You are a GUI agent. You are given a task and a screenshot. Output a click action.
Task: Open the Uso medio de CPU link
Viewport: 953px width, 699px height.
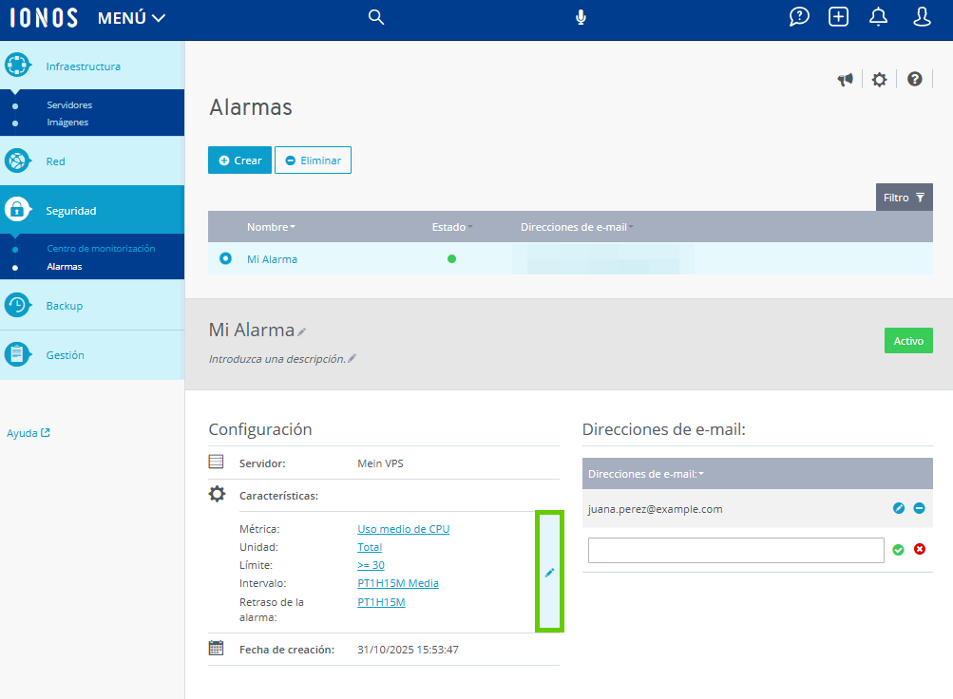click(x=403, y=528)
